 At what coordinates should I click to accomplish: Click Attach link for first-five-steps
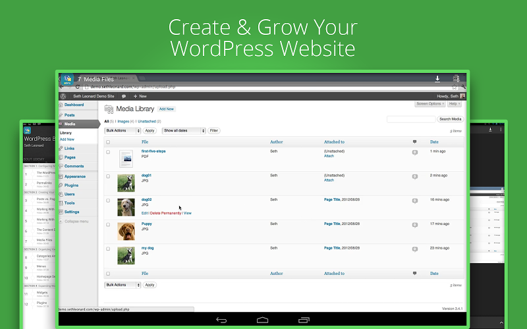click(329, 156)
